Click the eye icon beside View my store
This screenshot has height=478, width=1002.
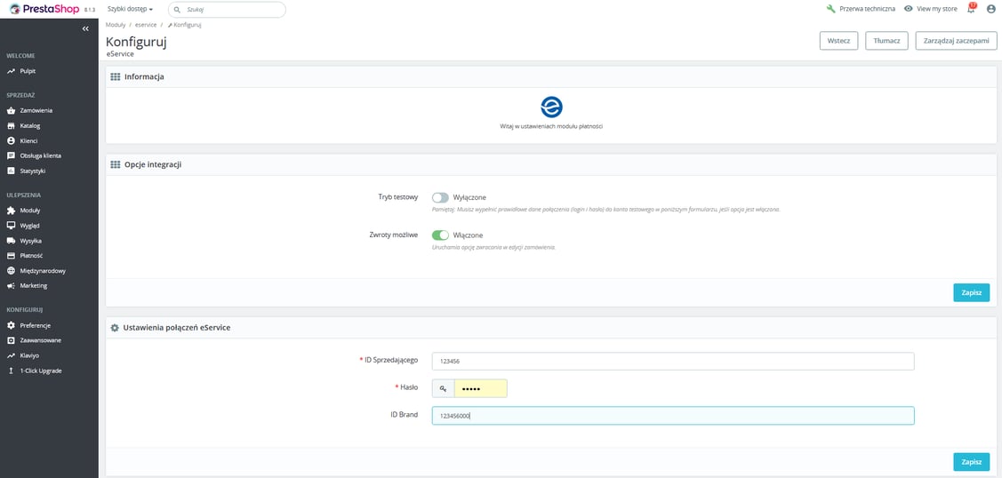(x=908, y=9)
